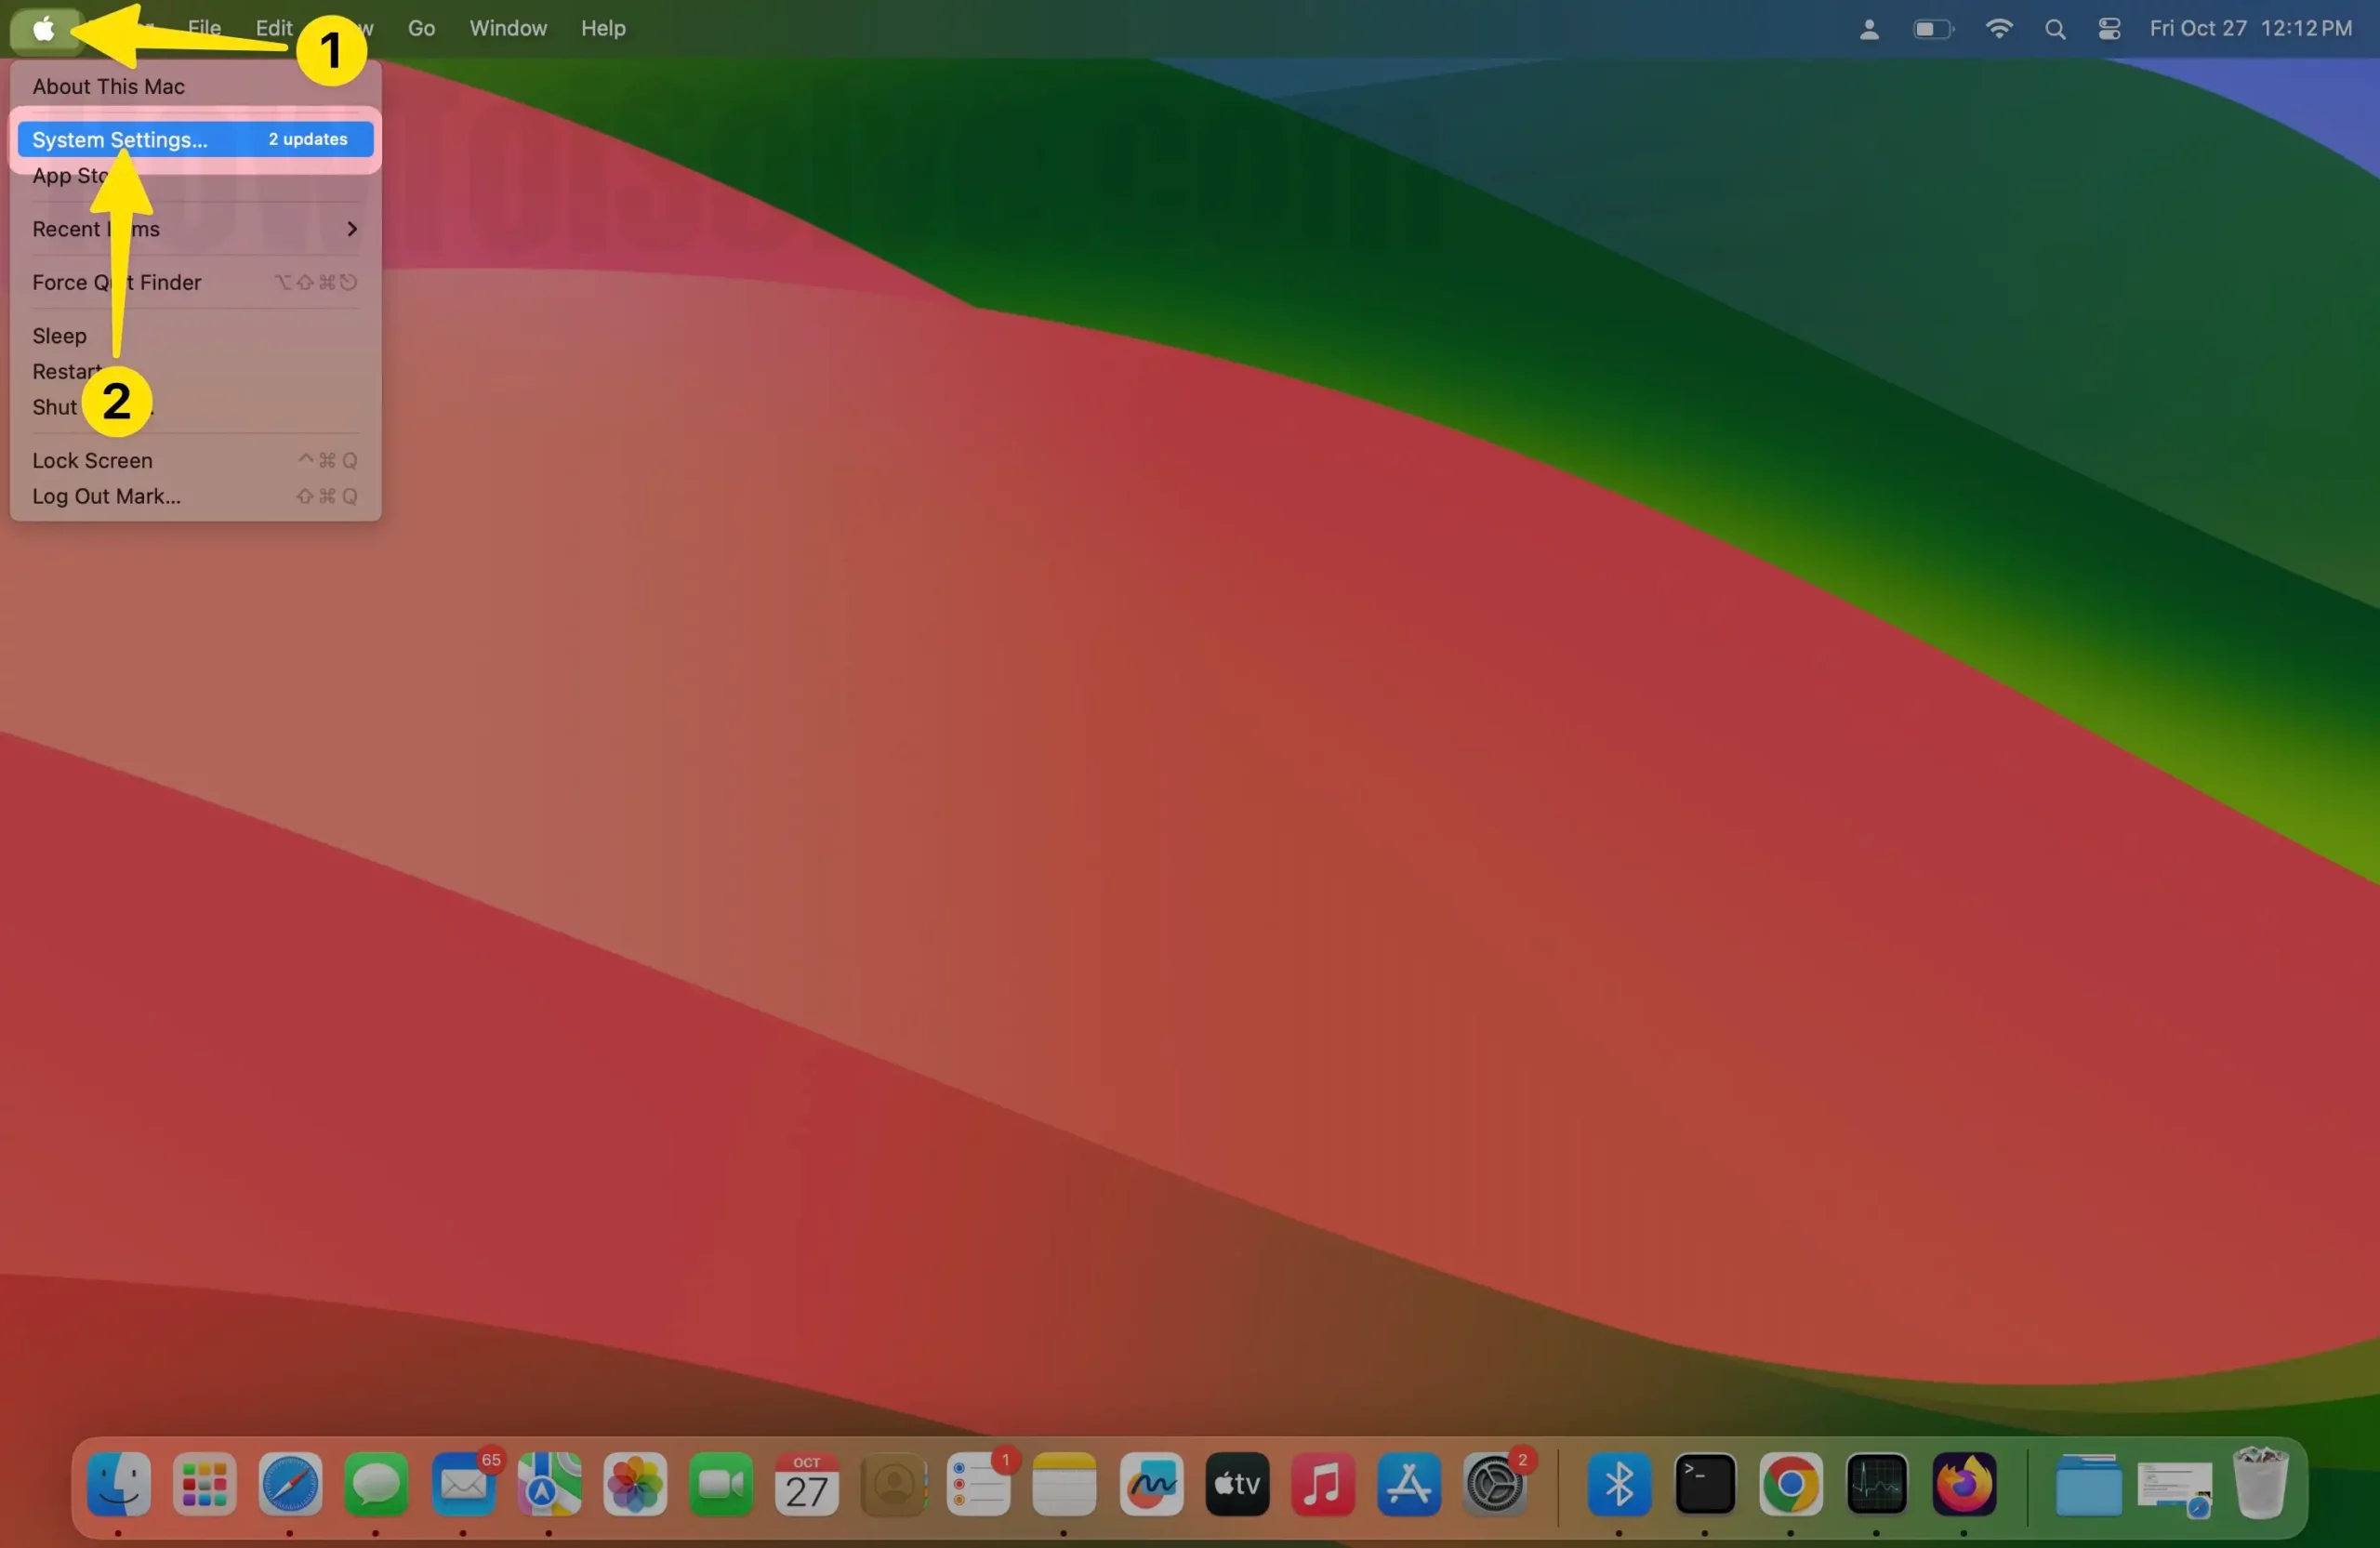
Task: Launch Firefox from the Dock
Action: (x=1964, y=1484)
